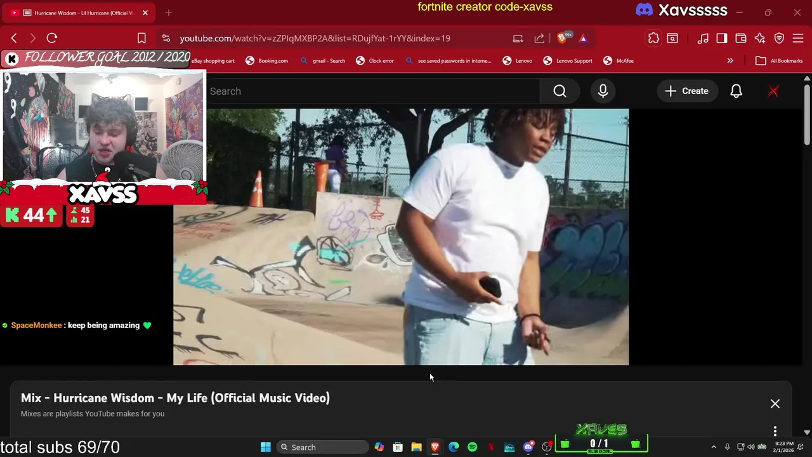The width and height of the screenshot is (812, 457).
Task: Open Brave Wallet icon
Action: (741, 38)
